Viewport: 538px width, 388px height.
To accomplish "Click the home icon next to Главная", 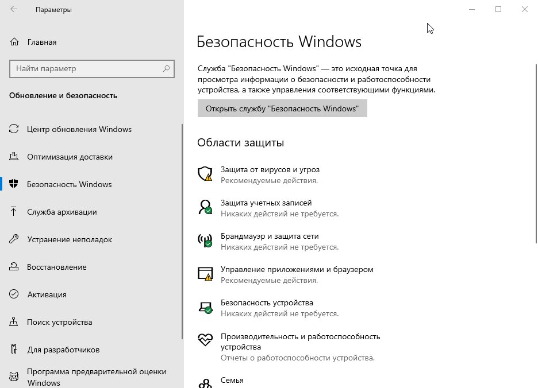I will click(14, 42).
